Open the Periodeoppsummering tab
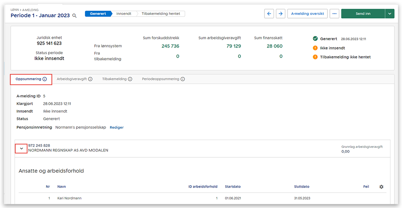Screen dimensions: 402x208 tap(160, 79)
